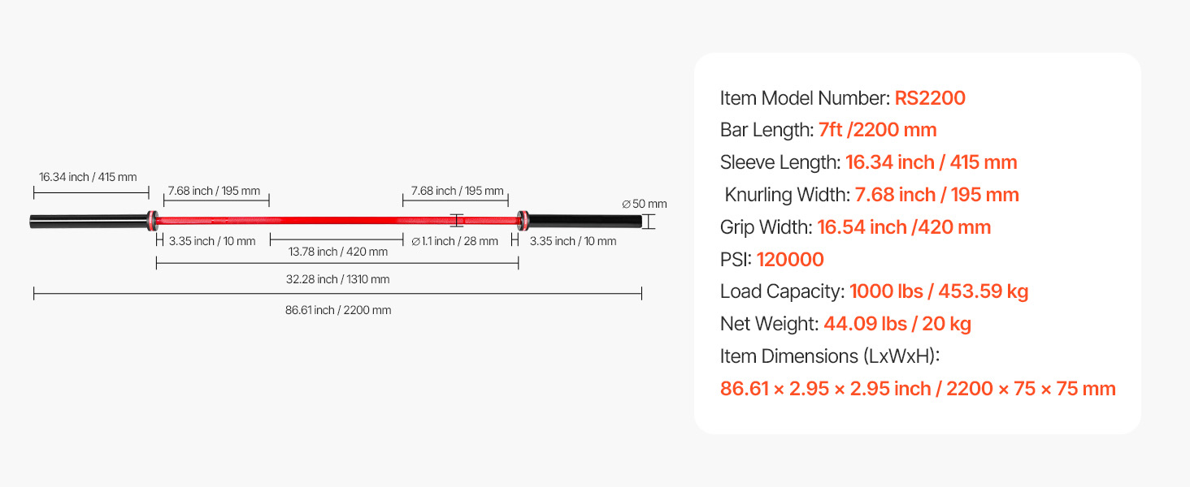This screenshot has width=1190, height=487.
Task: Select the 16.34 inch / 415 mm diagram label
Action: click(x=88, y=177)
